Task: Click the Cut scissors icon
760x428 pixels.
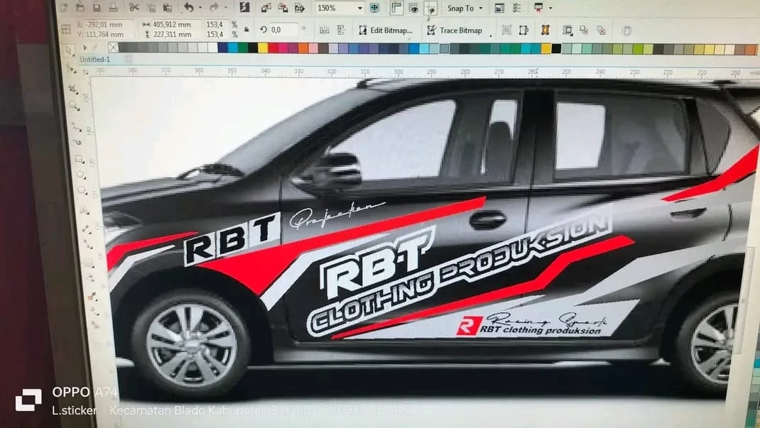Action: 134,8
